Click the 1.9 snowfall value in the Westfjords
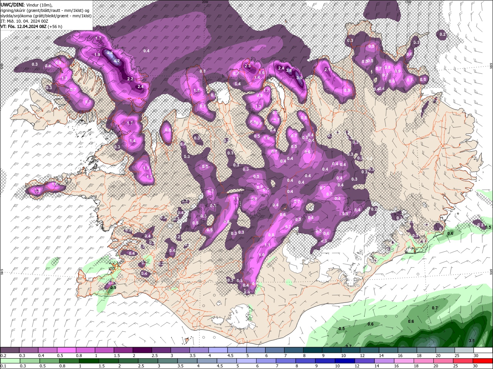Image resolution: width=493 pixels, height=369 pixels. tap(97, 55)
